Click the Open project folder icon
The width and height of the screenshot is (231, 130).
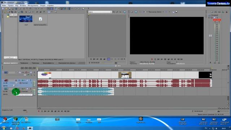click(x=6, y=9)
